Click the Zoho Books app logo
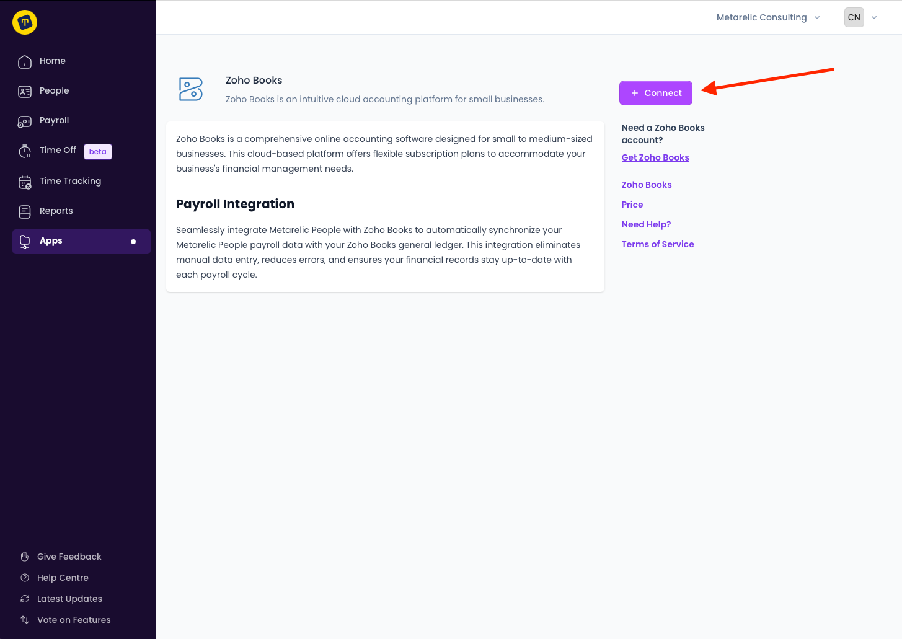Image resolution: width=902 pixels, height=639 pixels. pos(191,89)
